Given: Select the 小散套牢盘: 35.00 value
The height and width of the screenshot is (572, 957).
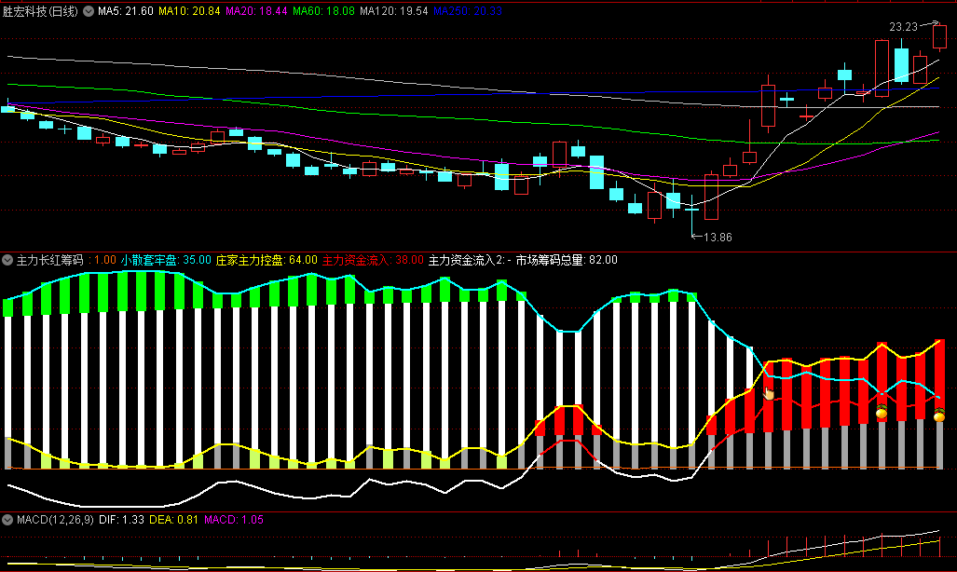Looking at the screenshot, I should pyautogui.click(x=165, y=260).
